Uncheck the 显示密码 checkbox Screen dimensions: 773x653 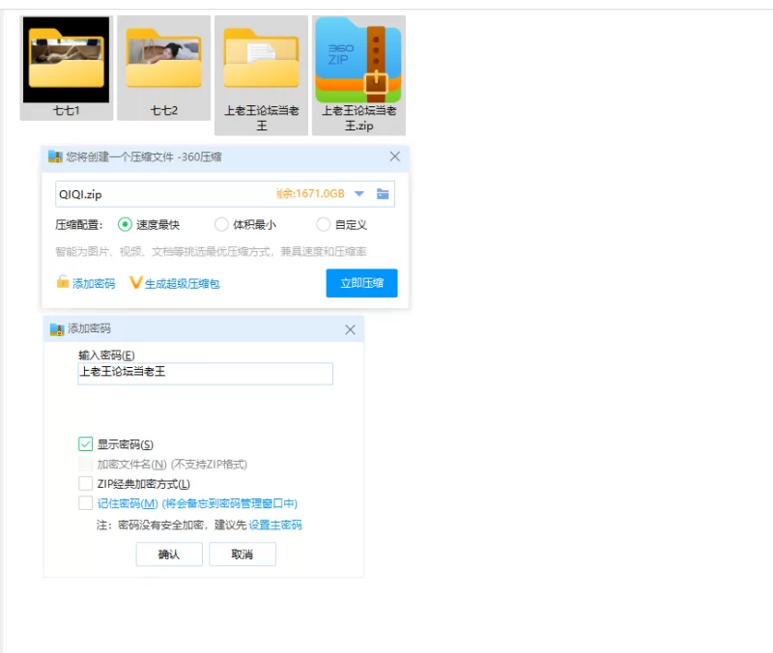click(x=86, y=444)
